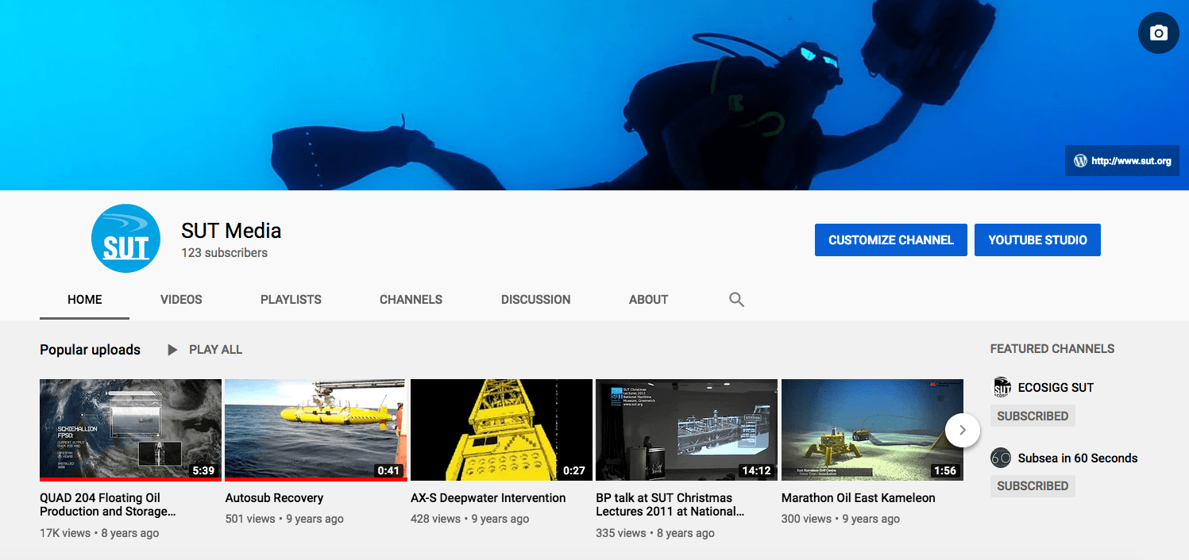Open Marathon Oil East Kameleon thumbnail
The image size is (1189, 560).
(x=872, y=430)
